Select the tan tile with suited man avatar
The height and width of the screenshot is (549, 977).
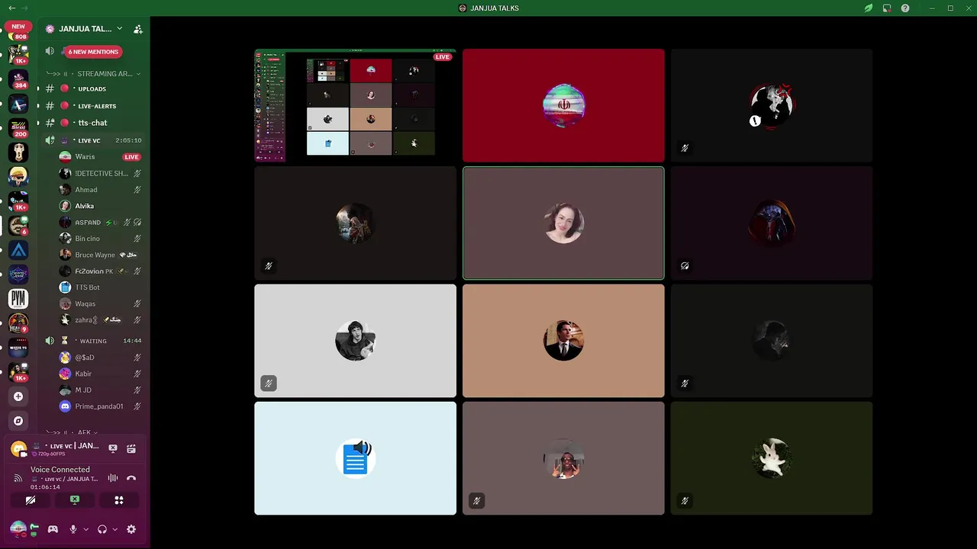tap(563, 341)
